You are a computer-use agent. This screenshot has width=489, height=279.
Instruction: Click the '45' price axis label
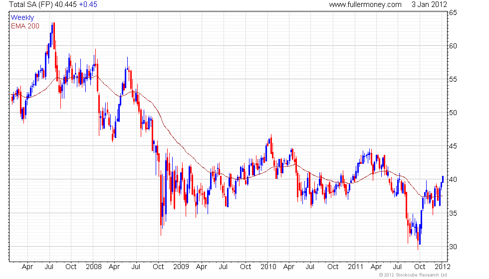point(453,146)
